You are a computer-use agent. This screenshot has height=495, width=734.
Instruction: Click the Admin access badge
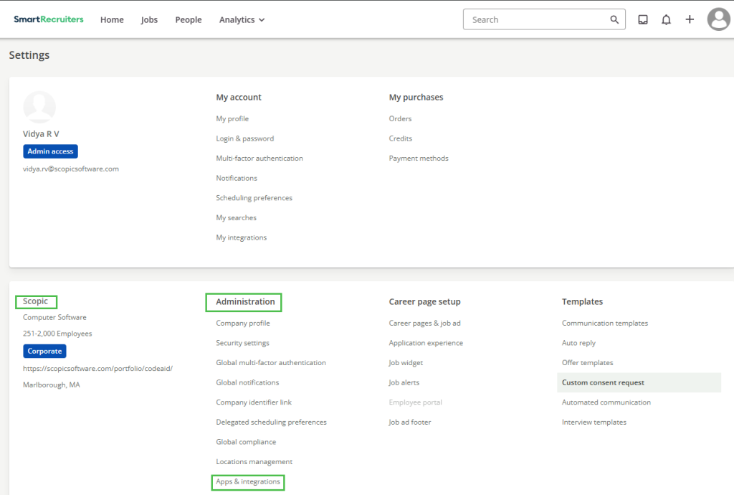[50, 151]
